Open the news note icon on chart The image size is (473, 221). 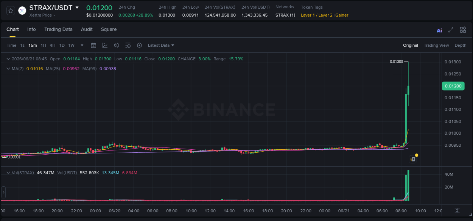(413, 160)
